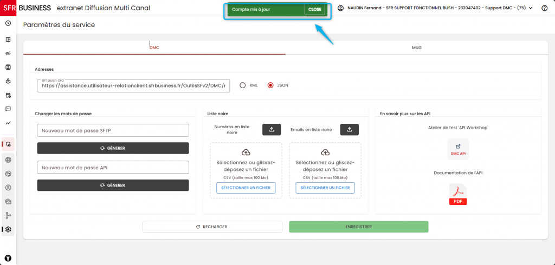Open the DMC API workshop link
The image size is (555, 265).
tap(458, 149)
